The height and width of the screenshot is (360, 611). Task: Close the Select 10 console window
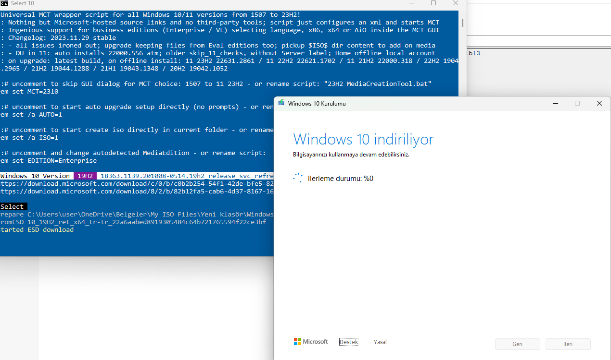pyautogui.click(x=456, y=3)
